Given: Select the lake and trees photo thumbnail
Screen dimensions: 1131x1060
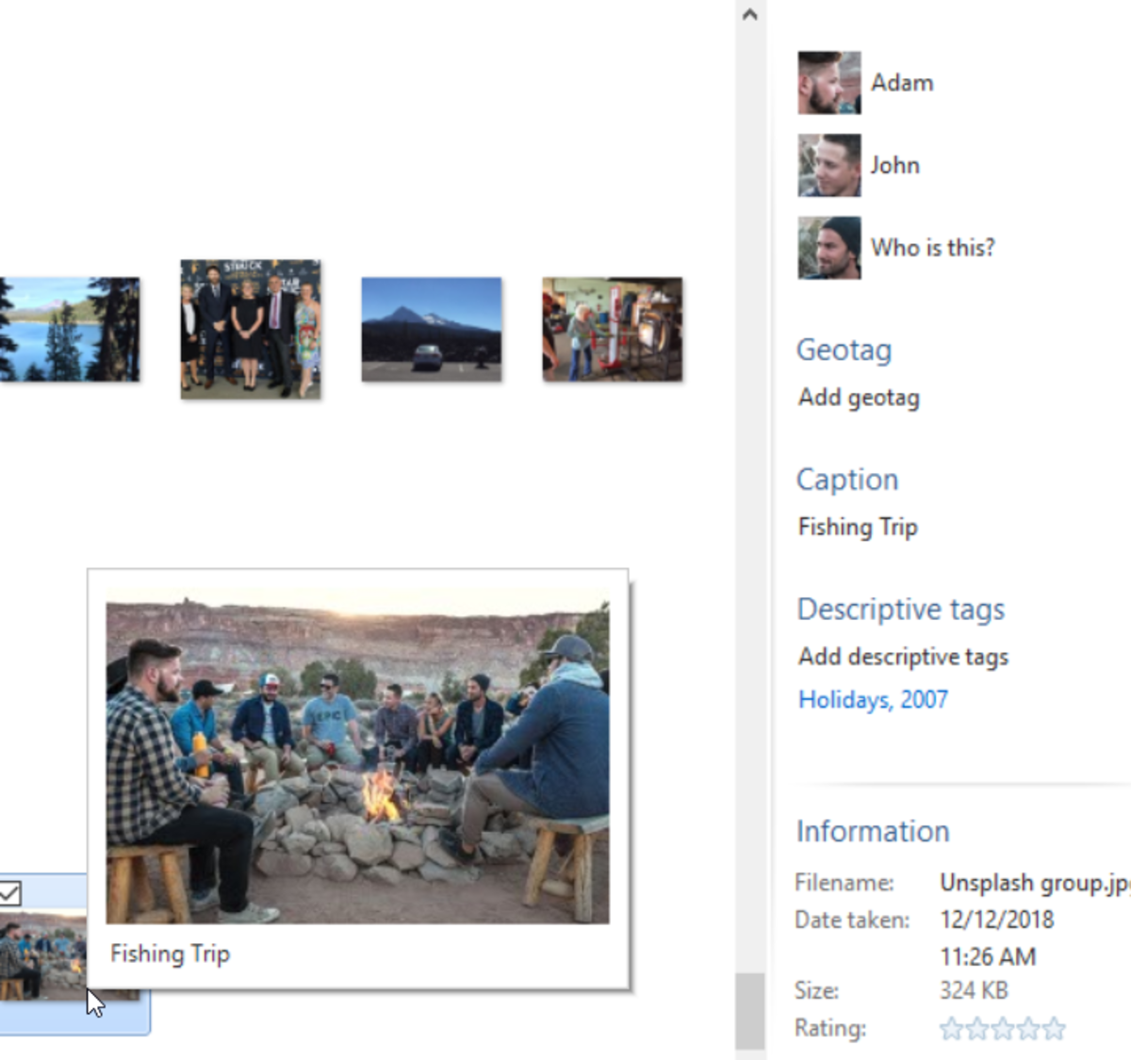Looking at the screenshot, I should pyautogui.click(x=70, y=329).
